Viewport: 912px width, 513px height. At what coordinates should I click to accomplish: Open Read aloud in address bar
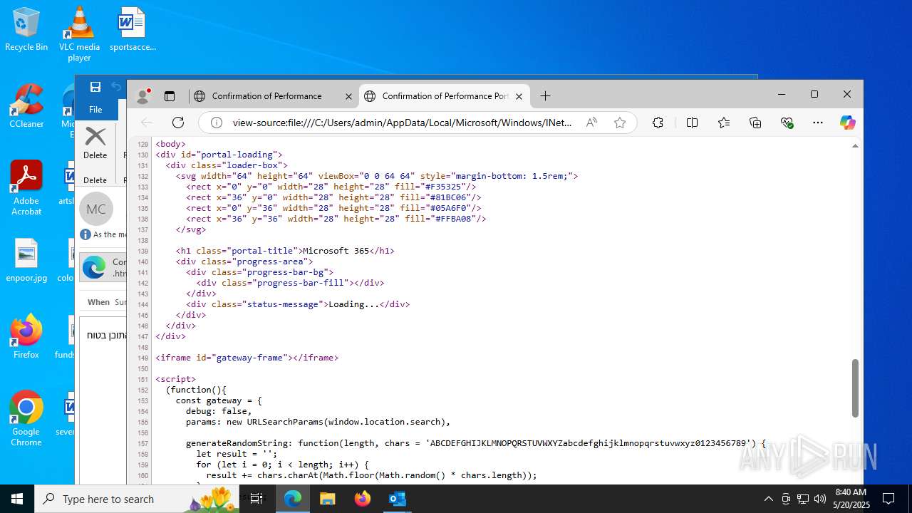[591, 123]
